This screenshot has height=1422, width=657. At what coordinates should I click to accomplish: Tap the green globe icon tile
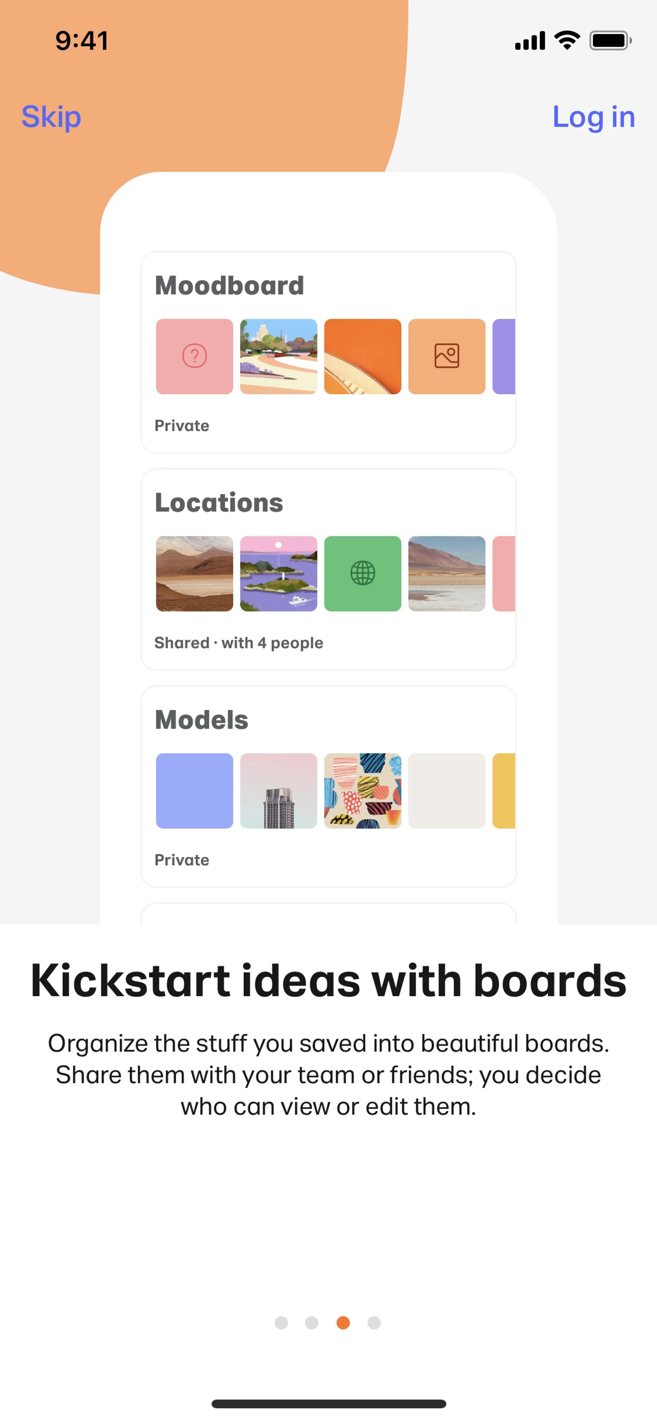(363, 574)
